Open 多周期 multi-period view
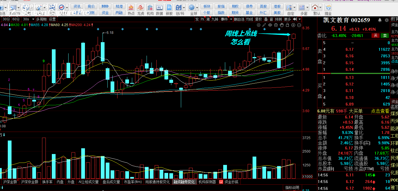Screen dimensions: 398x191 (41, 19)
